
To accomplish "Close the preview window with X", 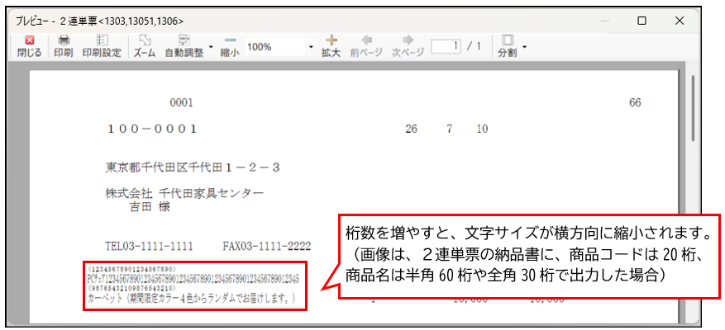I will [x=680, y=21].
